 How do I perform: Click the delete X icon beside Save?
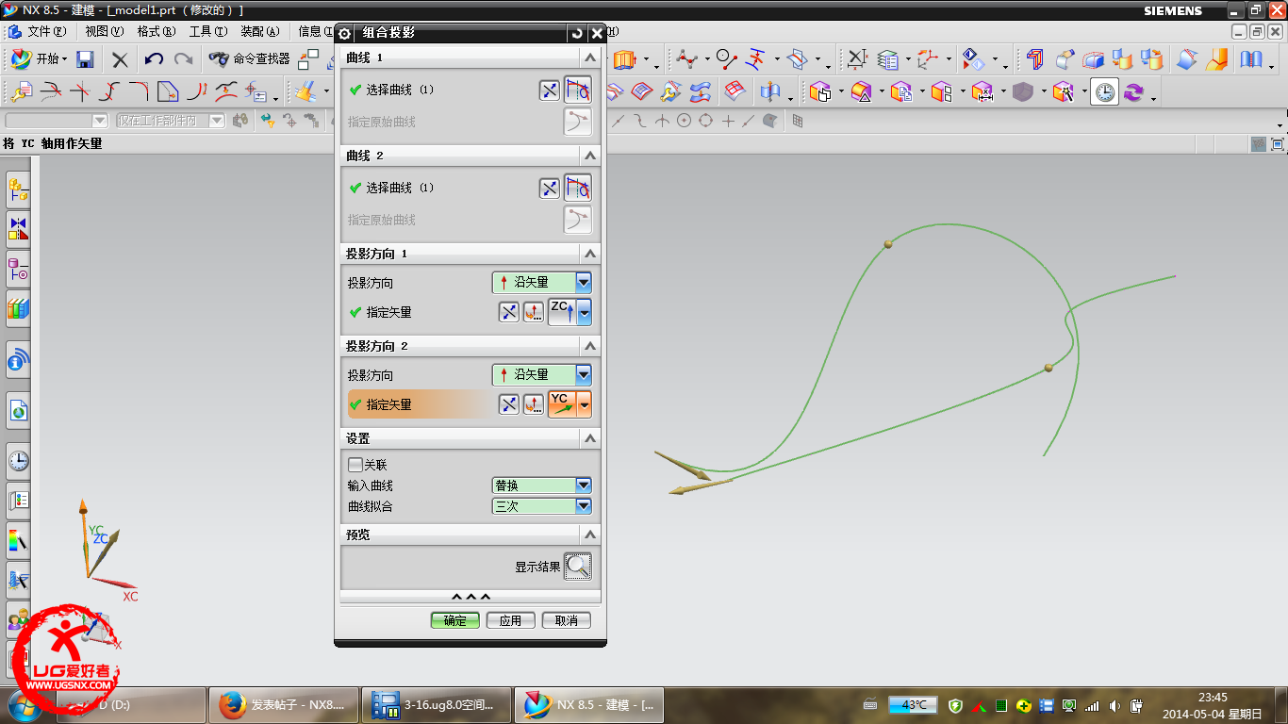[x=120, y=59]
